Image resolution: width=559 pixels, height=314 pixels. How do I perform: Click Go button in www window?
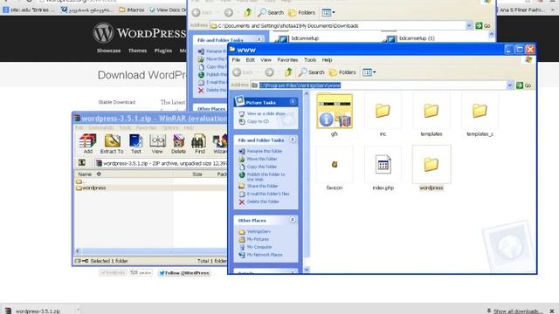[524, 85]
